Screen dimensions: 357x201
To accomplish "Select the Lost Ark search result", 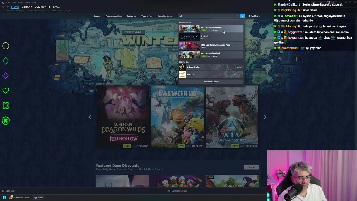I will (211, 37).
